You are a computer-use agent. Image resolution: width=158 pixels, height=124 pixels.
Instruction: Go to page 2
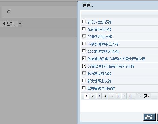93,96
